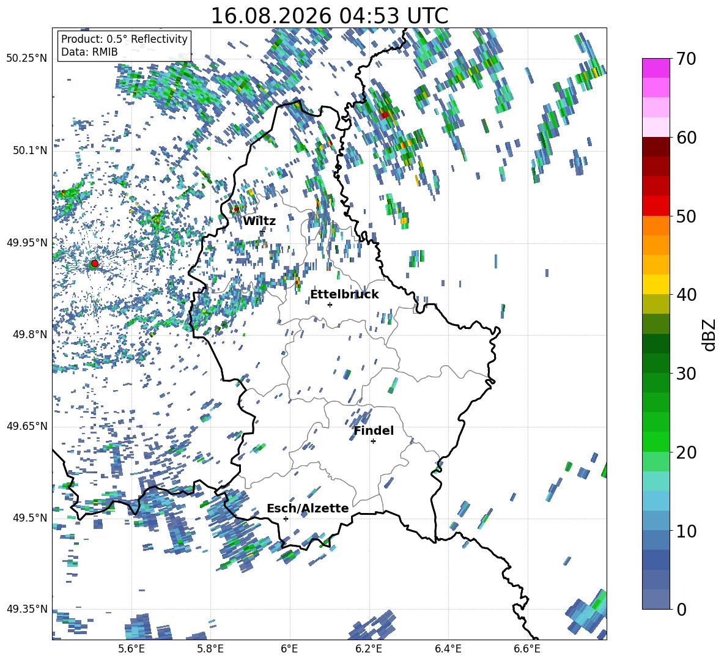Click the Ettelbruck station cross marker
This screenshot has height=661, width=724.
tap(330, 305)
